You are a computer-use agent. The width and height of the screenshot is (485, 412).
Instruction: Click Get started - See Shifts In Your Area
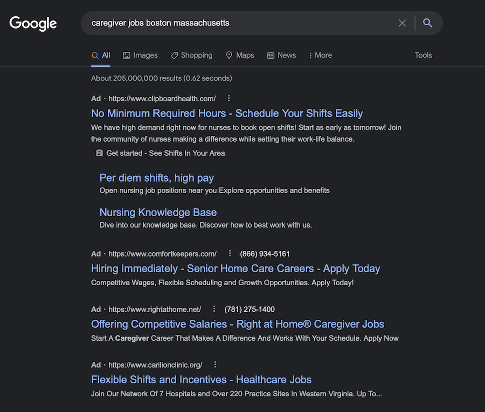tap(165, 153)
